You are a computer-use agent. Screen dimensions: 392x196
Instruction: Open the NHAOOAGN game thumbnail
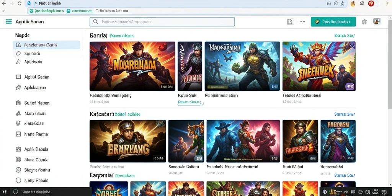(x=338, y=141)
